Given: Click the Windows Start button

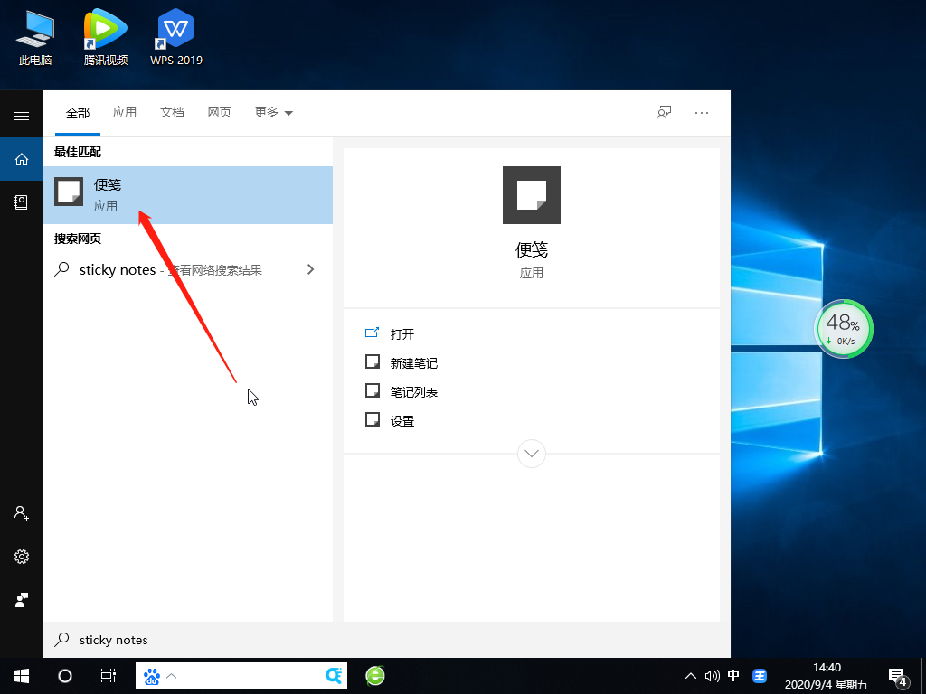Looking at the screenshot, I should (x=22, y=675).
